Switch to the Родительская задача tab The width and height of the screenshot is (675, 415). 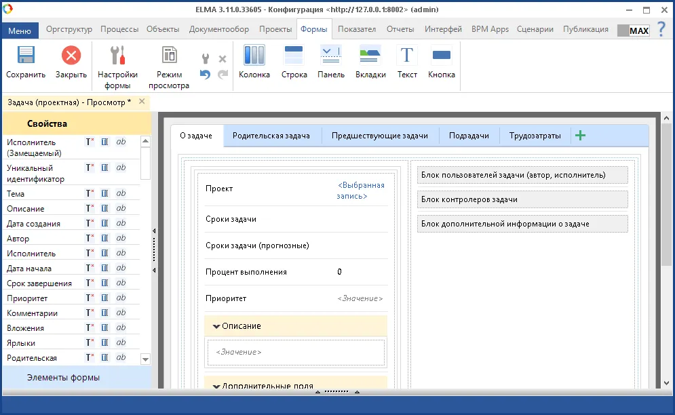[x=271, y=136]
